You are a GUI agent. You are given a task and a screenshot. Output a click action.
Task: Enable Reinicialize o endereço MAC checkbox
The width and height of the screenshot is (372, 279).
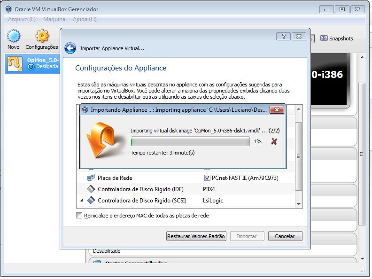78,216
